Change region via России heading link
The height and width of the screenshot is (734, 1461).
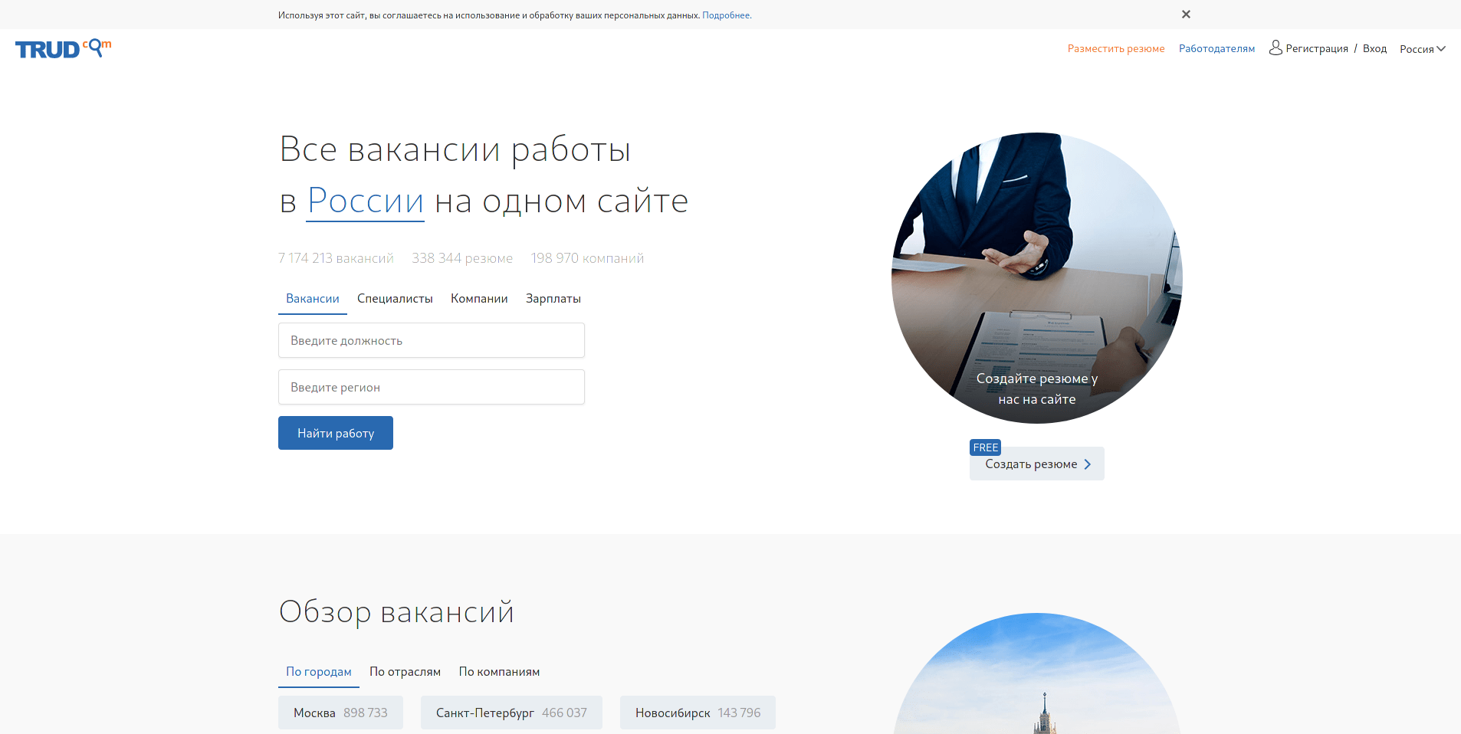(x=365, y=202)
